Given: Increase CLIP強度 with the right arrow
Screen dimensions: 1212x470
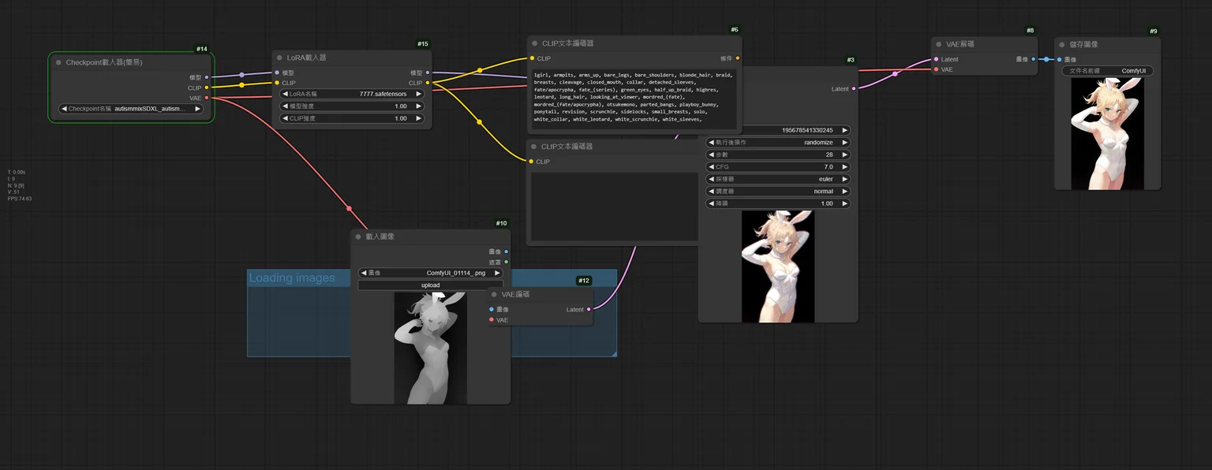Looking at the screenshot, I should [418, 118].
